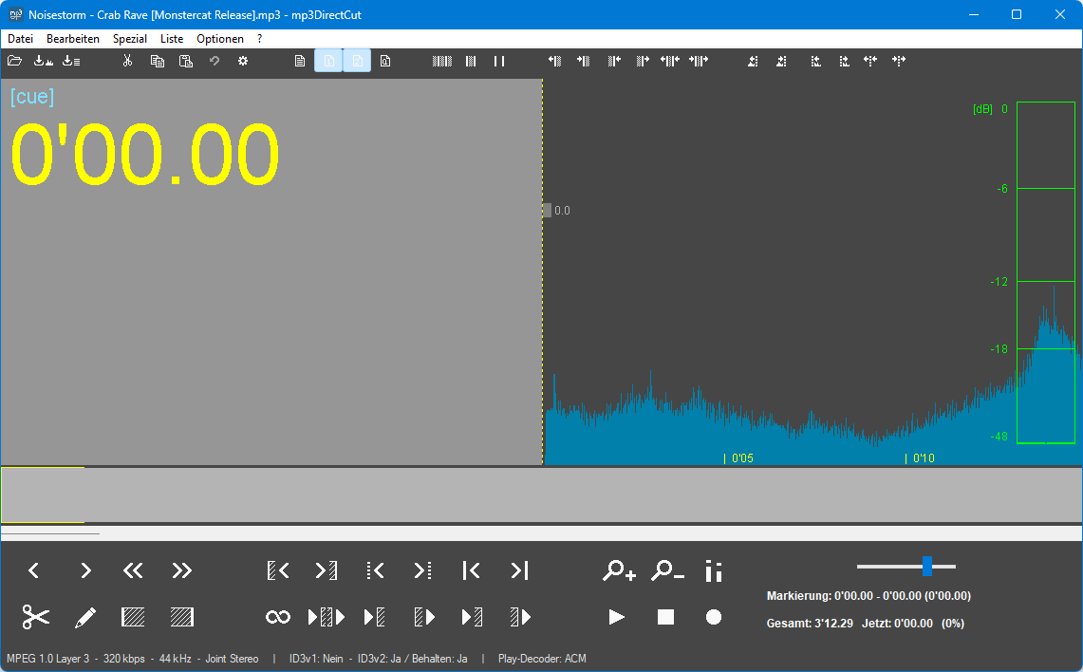Click the large scissors cut button
Image resolution: width=1083 pixels, height=672 pixels.
pos(36,617)
